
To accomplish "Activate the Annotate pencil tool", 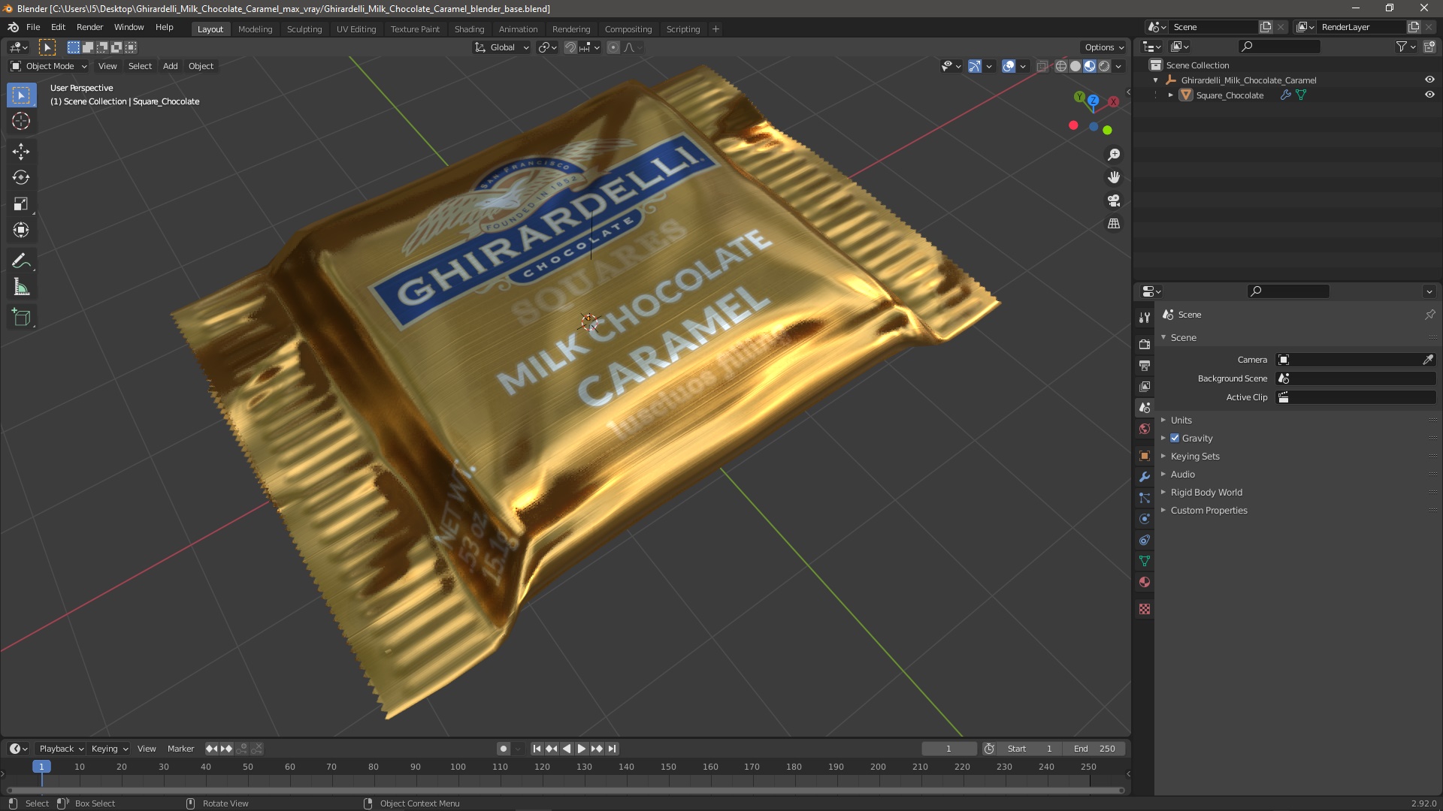I will tap(20, 261).
